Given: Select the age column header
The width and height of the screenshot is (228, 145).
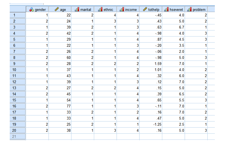Looking at the screenshot, I should [60, 9].
